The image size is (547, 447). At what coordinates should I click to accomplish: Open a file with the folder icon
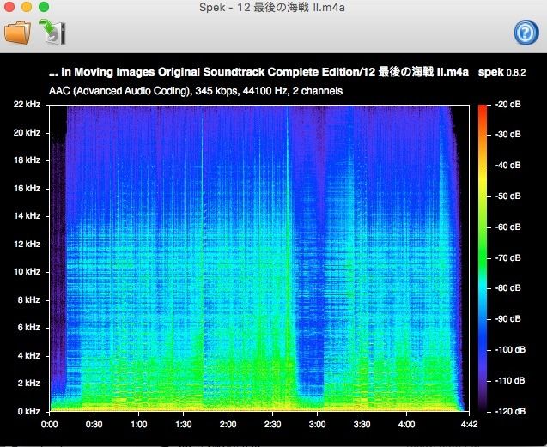17,33
